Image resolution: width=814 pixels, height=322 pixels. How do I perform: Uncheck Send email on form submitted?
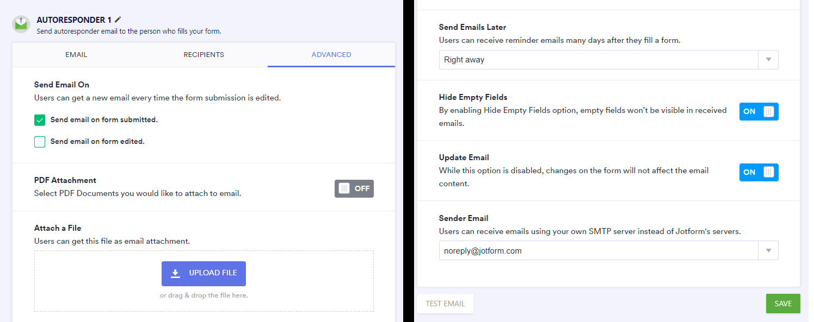(40, 120)
